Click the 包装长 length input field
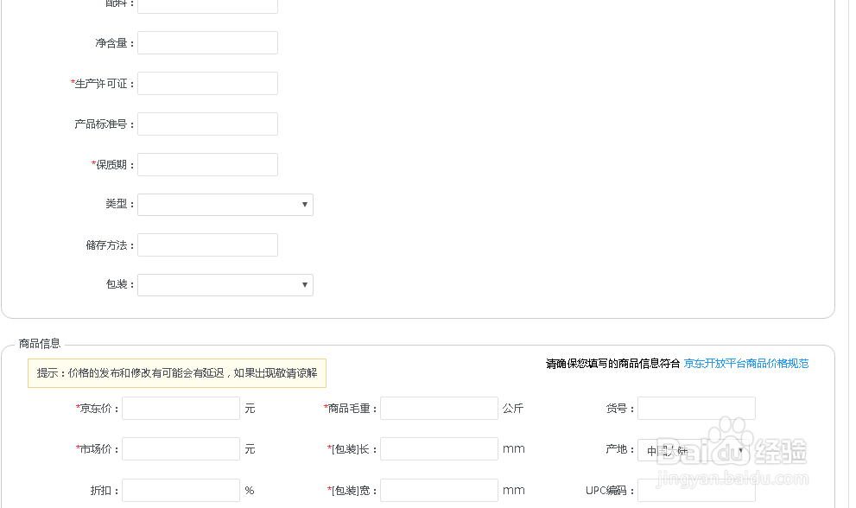The height and width of the screenshot is (508, 856). click(439, 448)
